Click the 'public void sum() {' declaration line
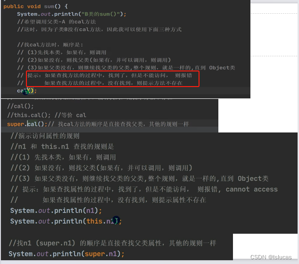Screen dimensions: 299x264 coord(35,6)
